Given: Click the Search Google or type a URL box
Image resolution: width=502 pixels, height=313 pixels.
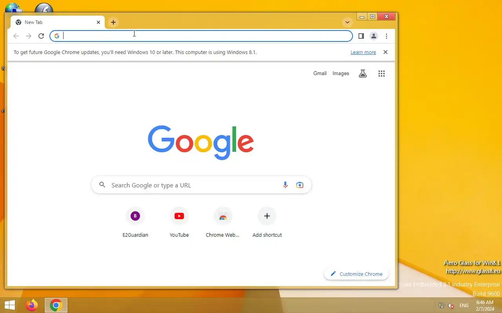Looking at the screenshot, I should tap(201, 185).
